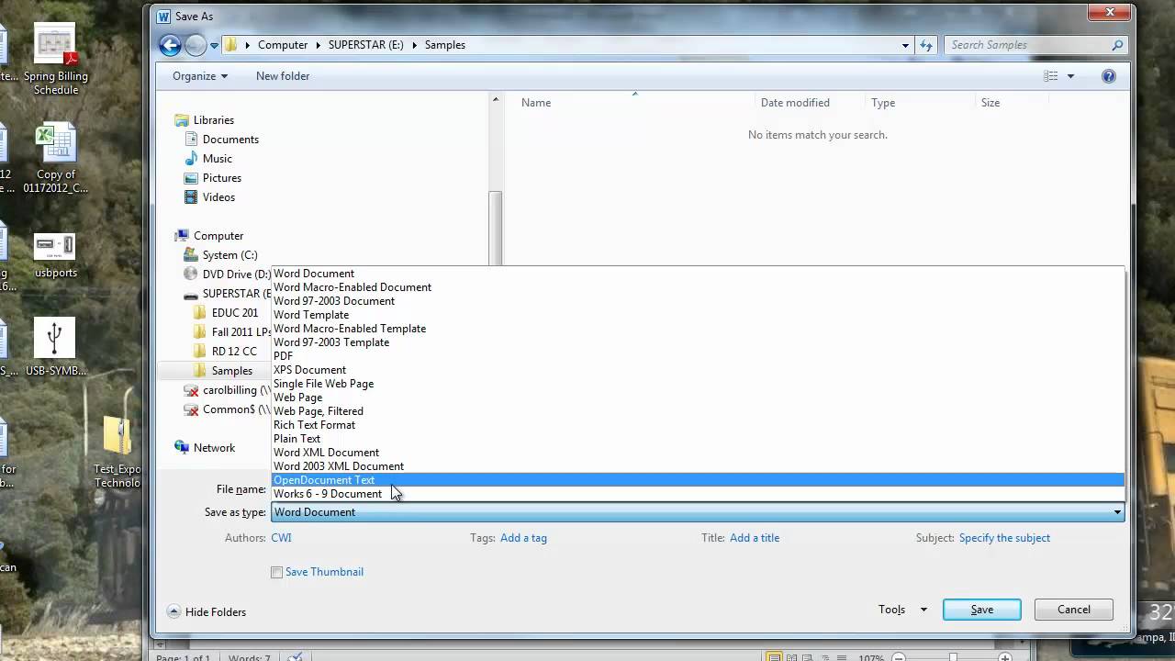Open Spring Billing Schedule desktop icon
Viewport: 1175px width, 661px height.
[x=55, y=60]
